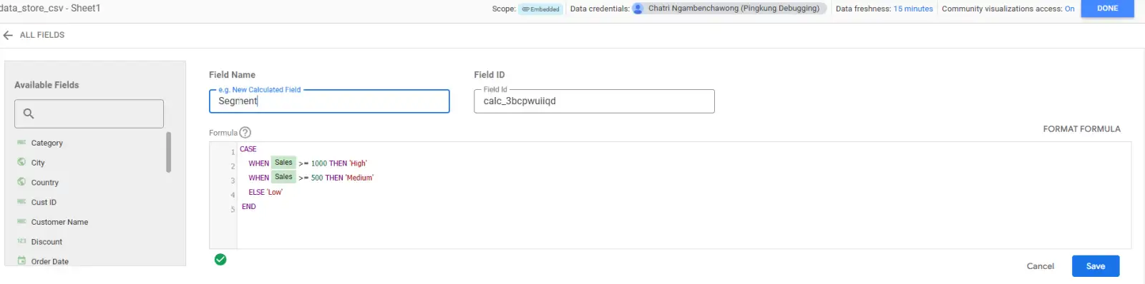Save the calculated field
Screen dimensions: 1145x284
pos(1096,266)
